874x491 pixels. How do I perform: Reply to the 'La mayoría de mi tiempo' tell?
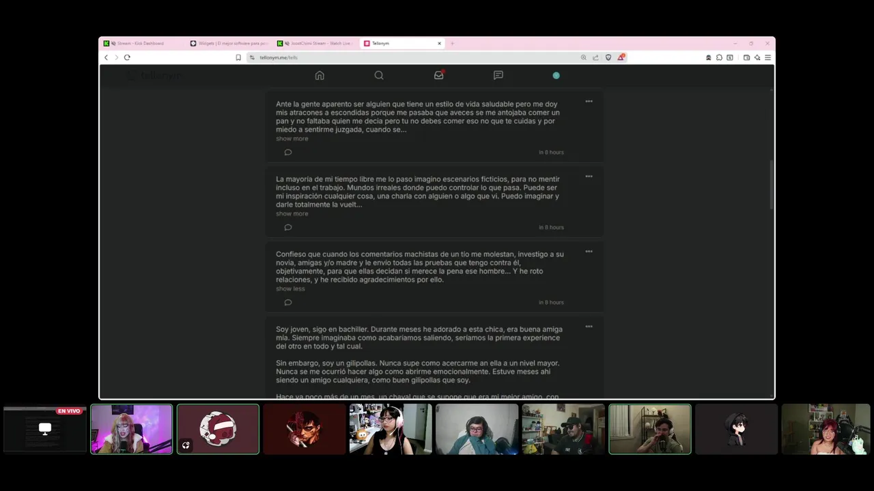coord(287,227)
